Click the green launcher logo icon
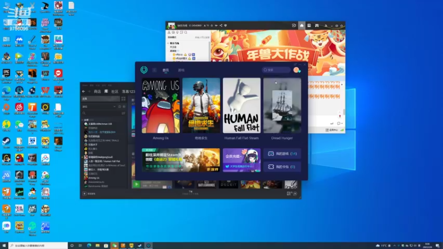The image size is (443, 249). click(x=144, y=70)
